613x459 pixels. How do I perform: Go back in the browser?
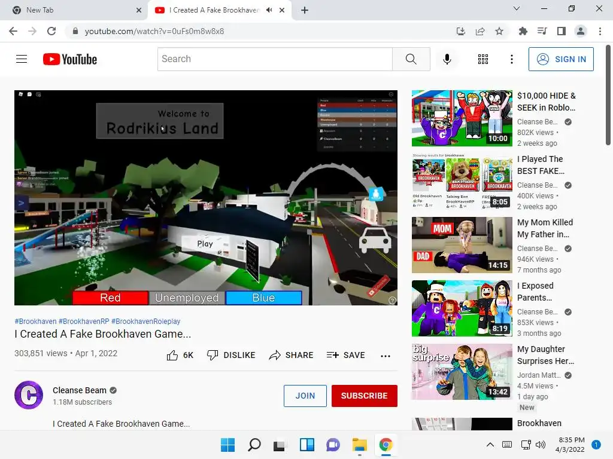13,31
